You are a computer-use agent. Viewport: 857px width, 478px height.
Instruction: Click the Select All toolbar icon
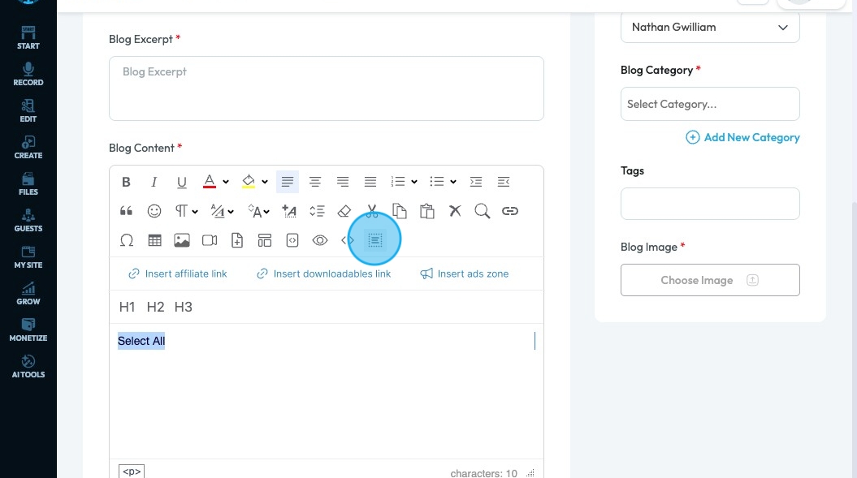click(x=375, y=240)
